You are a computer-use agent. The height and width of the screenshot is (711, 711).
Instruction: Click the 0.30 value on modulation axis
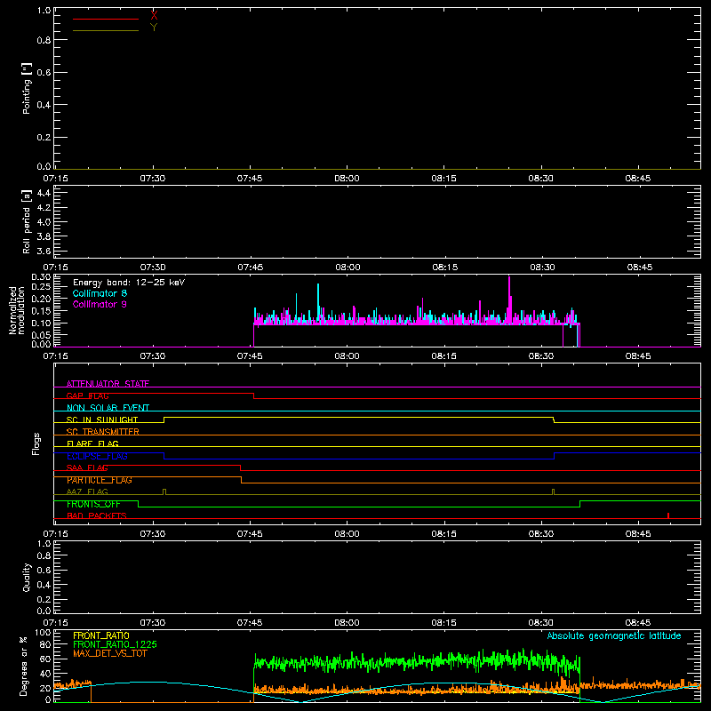pyautogui.click(x=41, y=277)
